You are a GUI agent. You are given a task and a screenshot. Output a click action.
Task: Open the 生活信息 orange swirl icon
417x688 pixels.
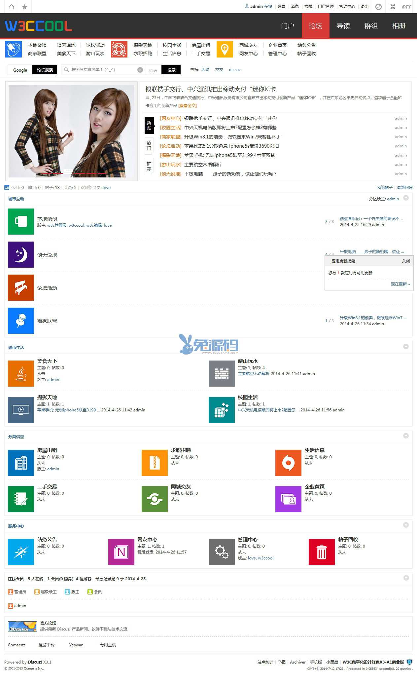288,463
